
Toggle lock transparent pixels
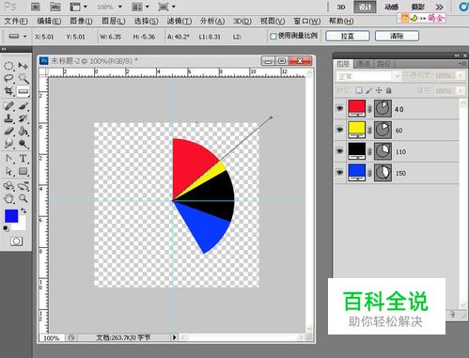click(359, 90)
